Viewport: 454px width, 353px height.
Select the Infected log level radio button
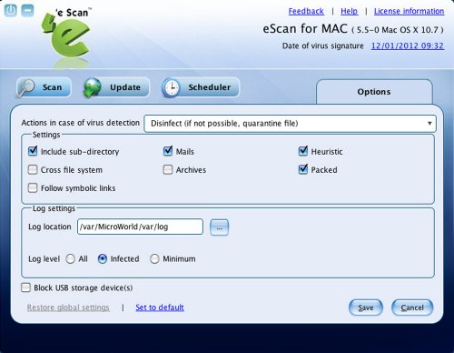[x=103, y=259]
